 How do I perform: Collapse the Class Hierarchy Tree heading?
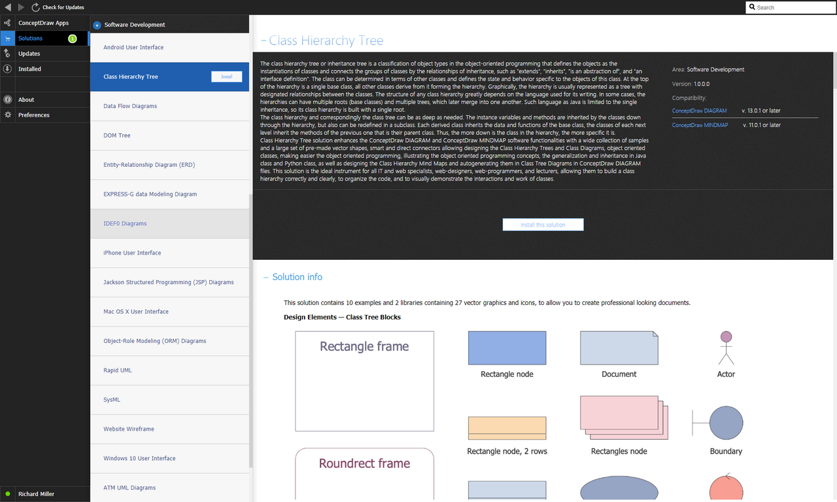tap(264, 41)
